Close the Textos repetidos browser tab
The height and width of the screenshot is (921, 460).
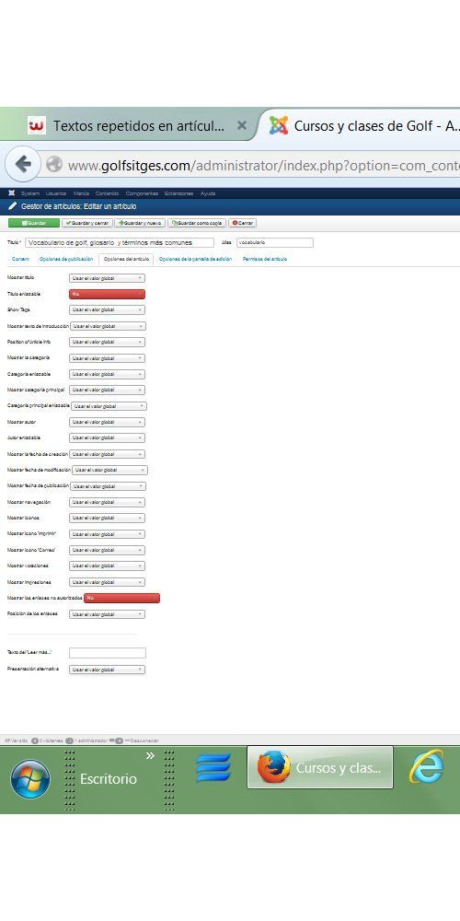pos(242,125)
